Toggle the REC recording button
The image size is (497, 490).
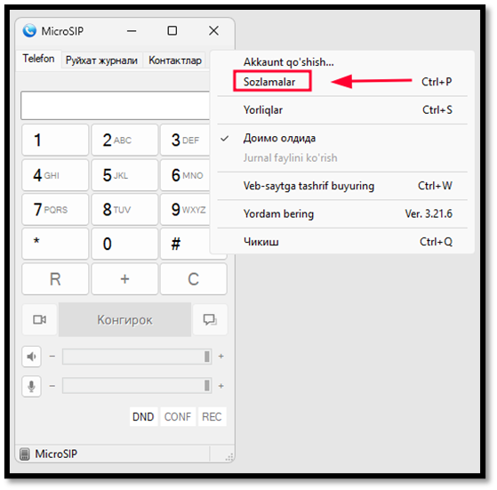(x=212, y=416)
